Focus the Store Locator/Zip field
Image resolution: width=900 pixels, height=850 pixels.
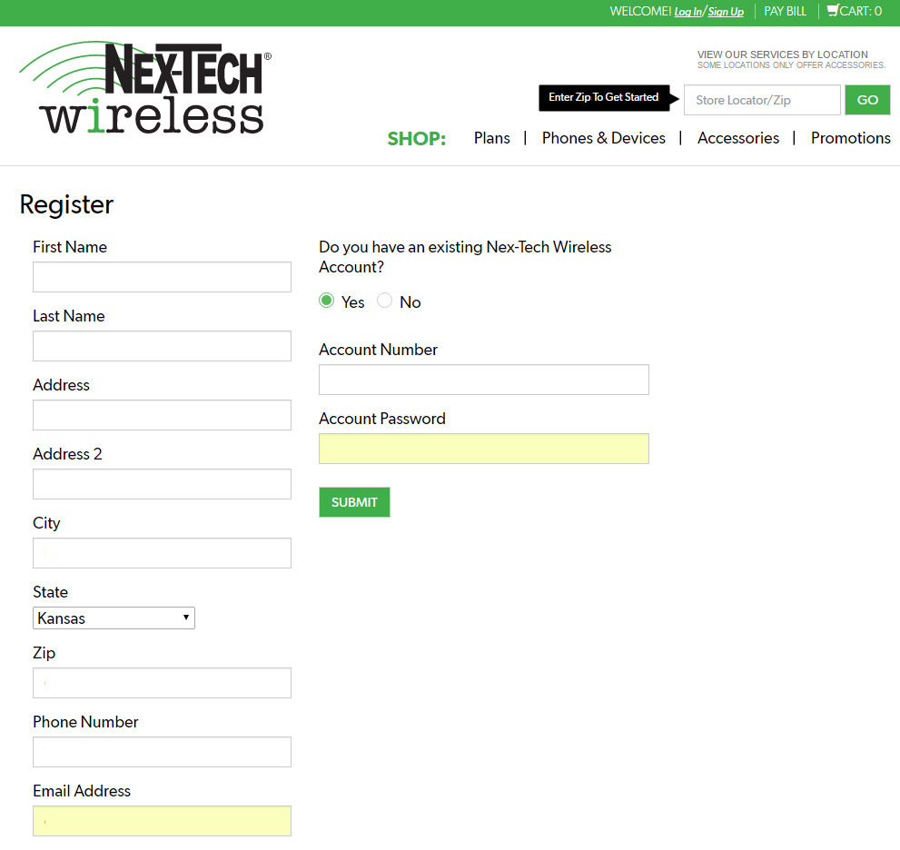pos(762,100)
